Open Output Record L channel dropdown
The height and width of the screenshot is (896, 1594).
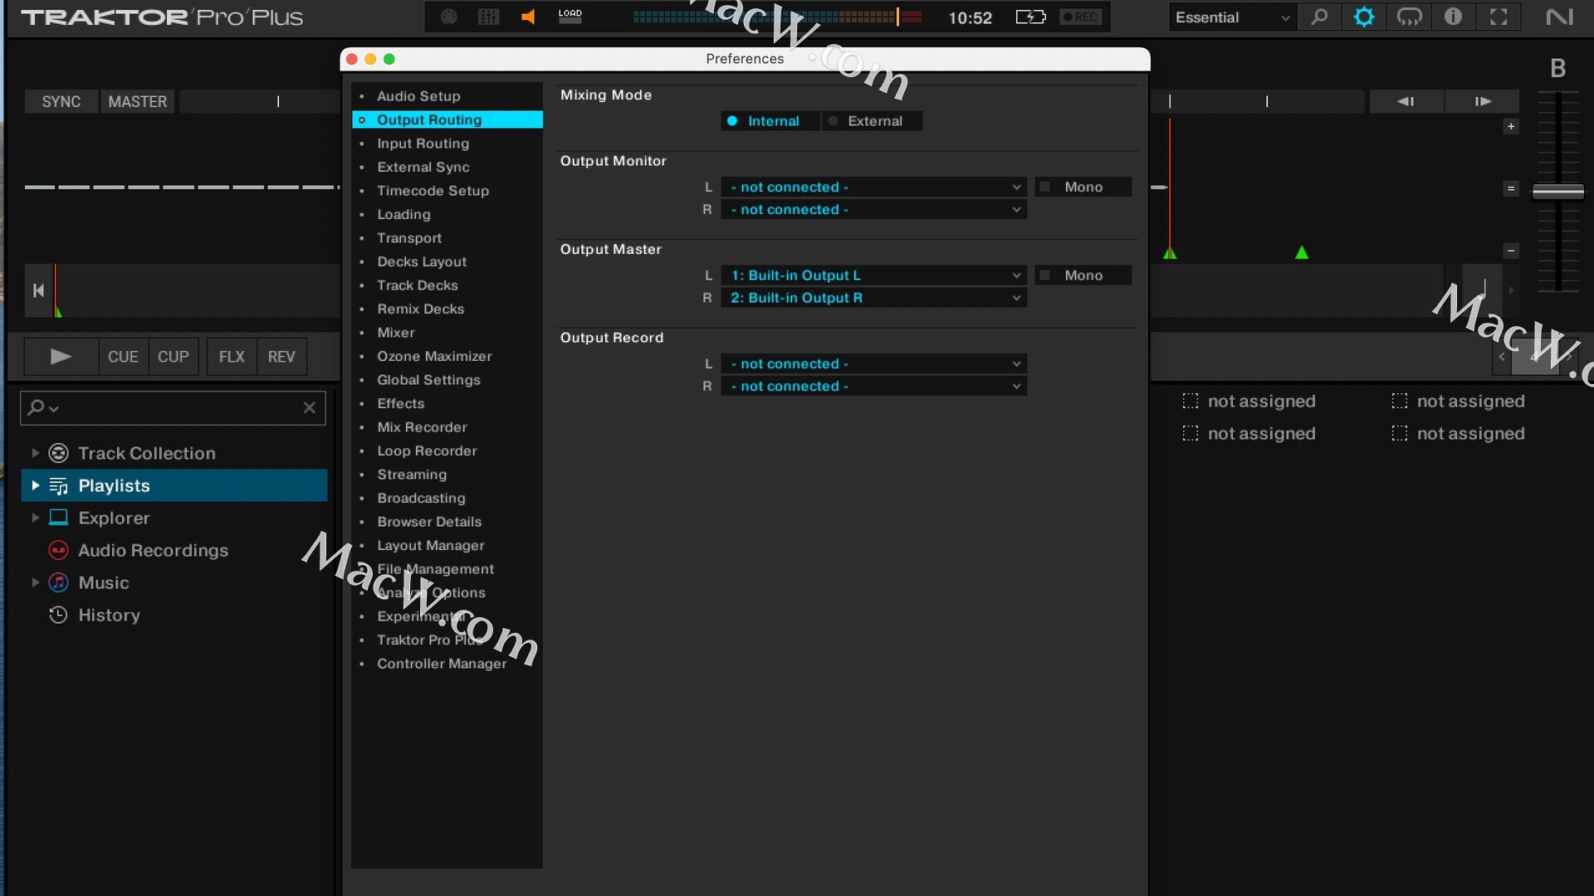coord(873,364)
